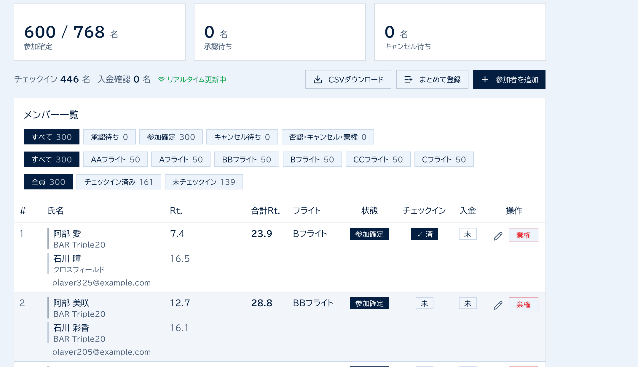Filter by Bフライト 50
Screen dimensions: 638x367
pyautogui.click(x=312, y=159)
